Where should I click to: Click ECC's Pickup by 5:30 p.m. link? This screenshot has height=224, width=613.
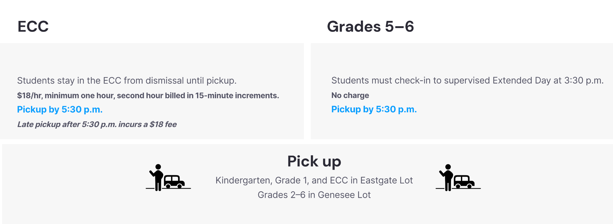pyautogui.click(x=60, y=110)
